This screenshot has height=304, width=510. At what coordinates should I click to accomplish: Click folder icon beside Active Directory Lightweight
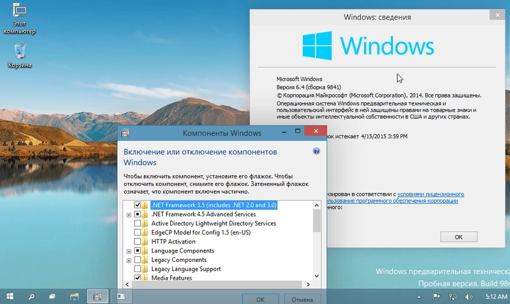(x=145, y=223)
